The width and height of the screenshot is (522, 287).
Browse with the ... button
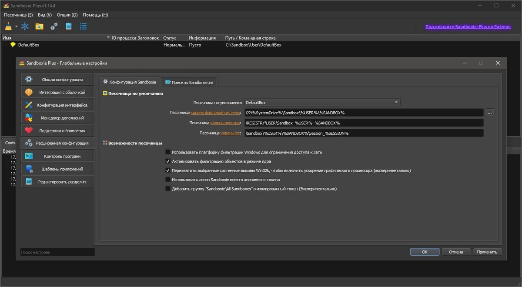click(490, 113)
